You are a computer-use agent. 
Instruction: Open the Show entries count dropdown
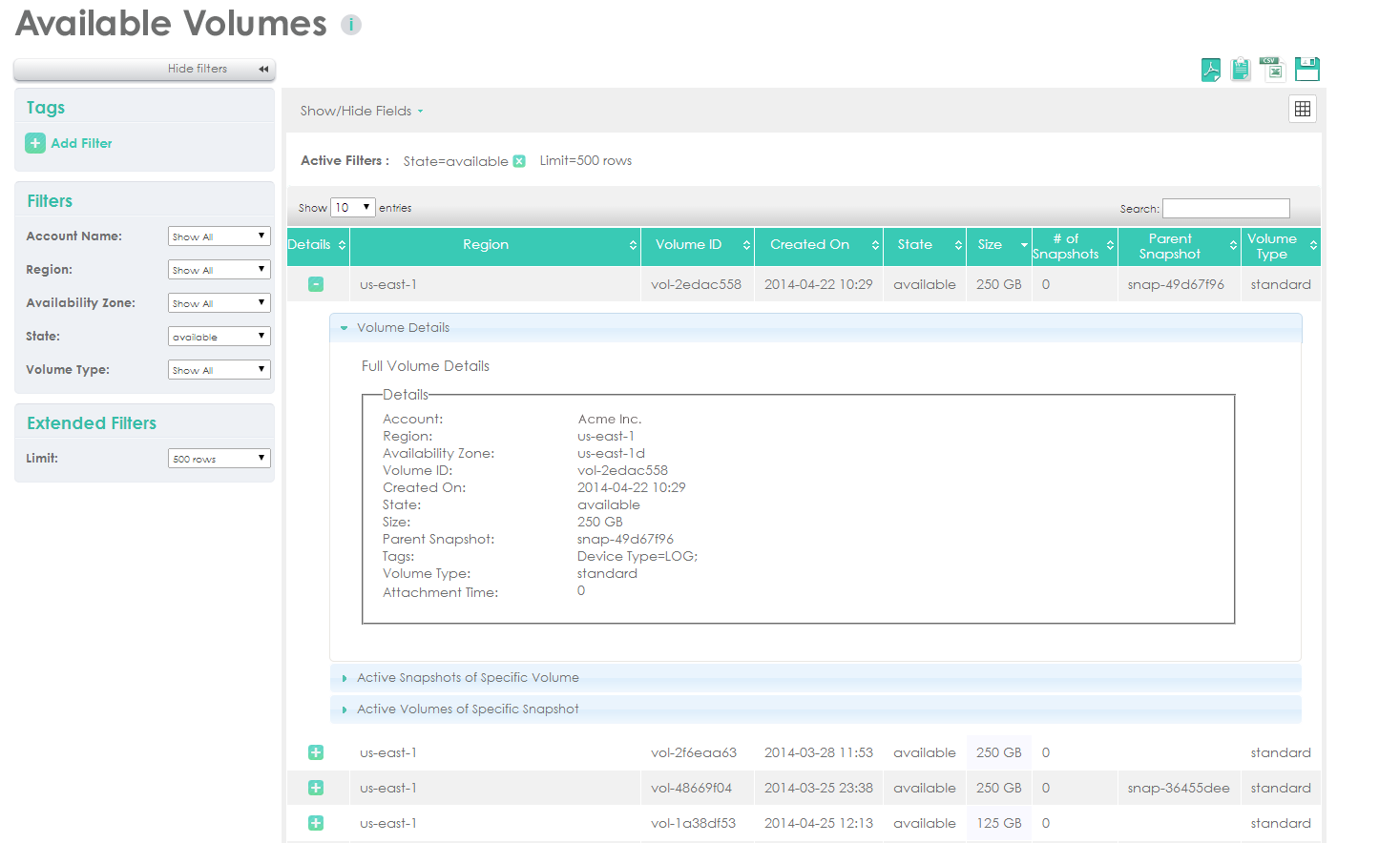[x=352, y=208]
